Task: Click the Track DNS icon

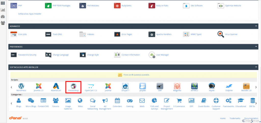Action: 48,34
